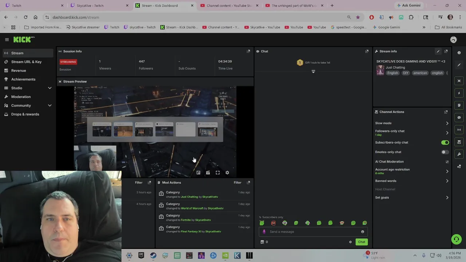Open stream preview settings gear

pos(227,173)
